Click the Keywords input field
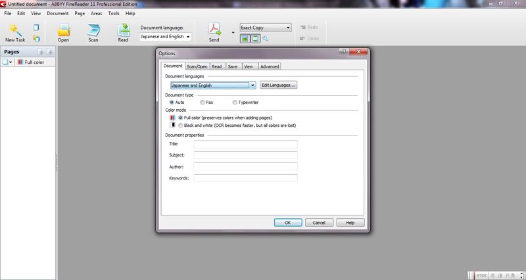The height and width of the screenshot is (280, 526). pos(245,178)
